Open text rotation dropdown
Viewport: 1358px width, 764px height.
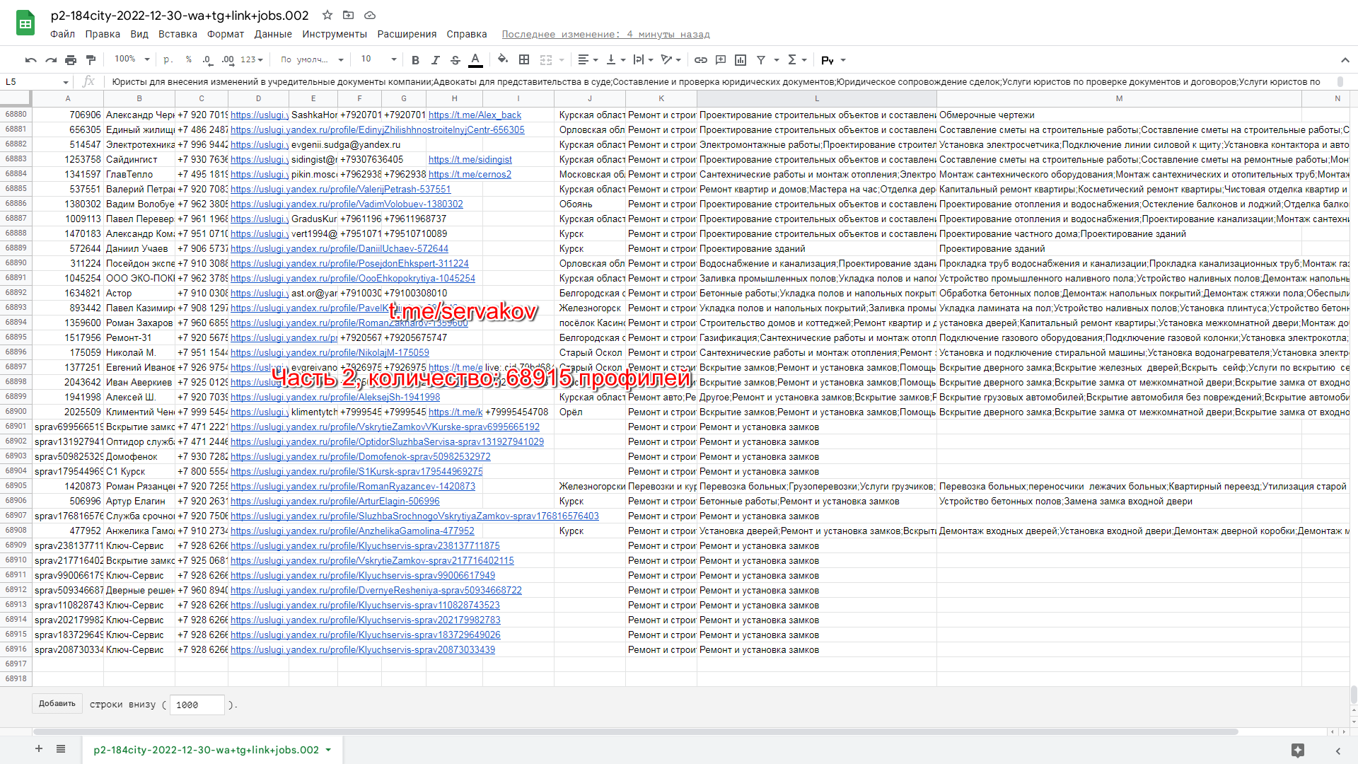pos(671,60)
